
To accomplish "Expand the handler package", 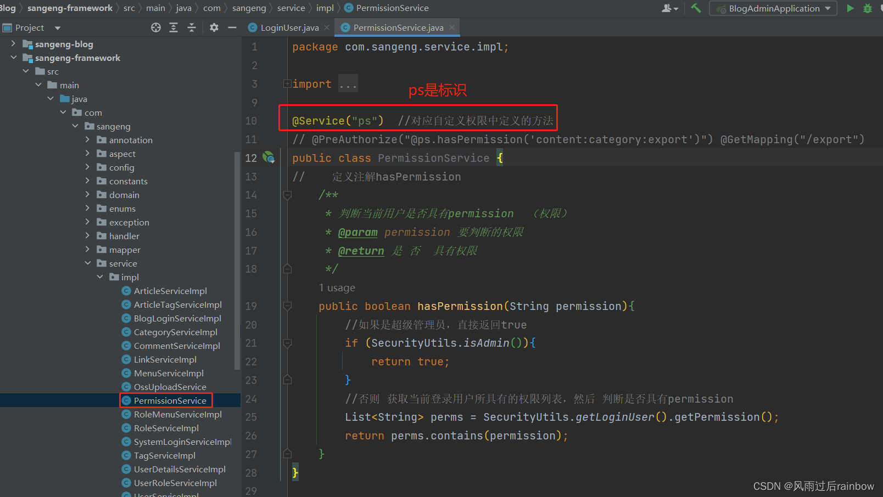I will [x=87, y=236].
